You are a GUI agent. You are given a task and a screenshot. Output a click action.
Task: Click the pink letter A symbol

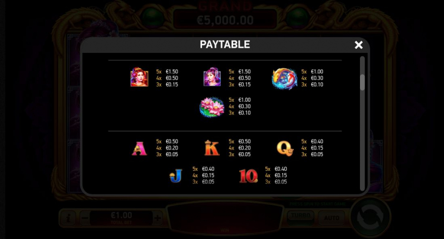click(139, 148)
